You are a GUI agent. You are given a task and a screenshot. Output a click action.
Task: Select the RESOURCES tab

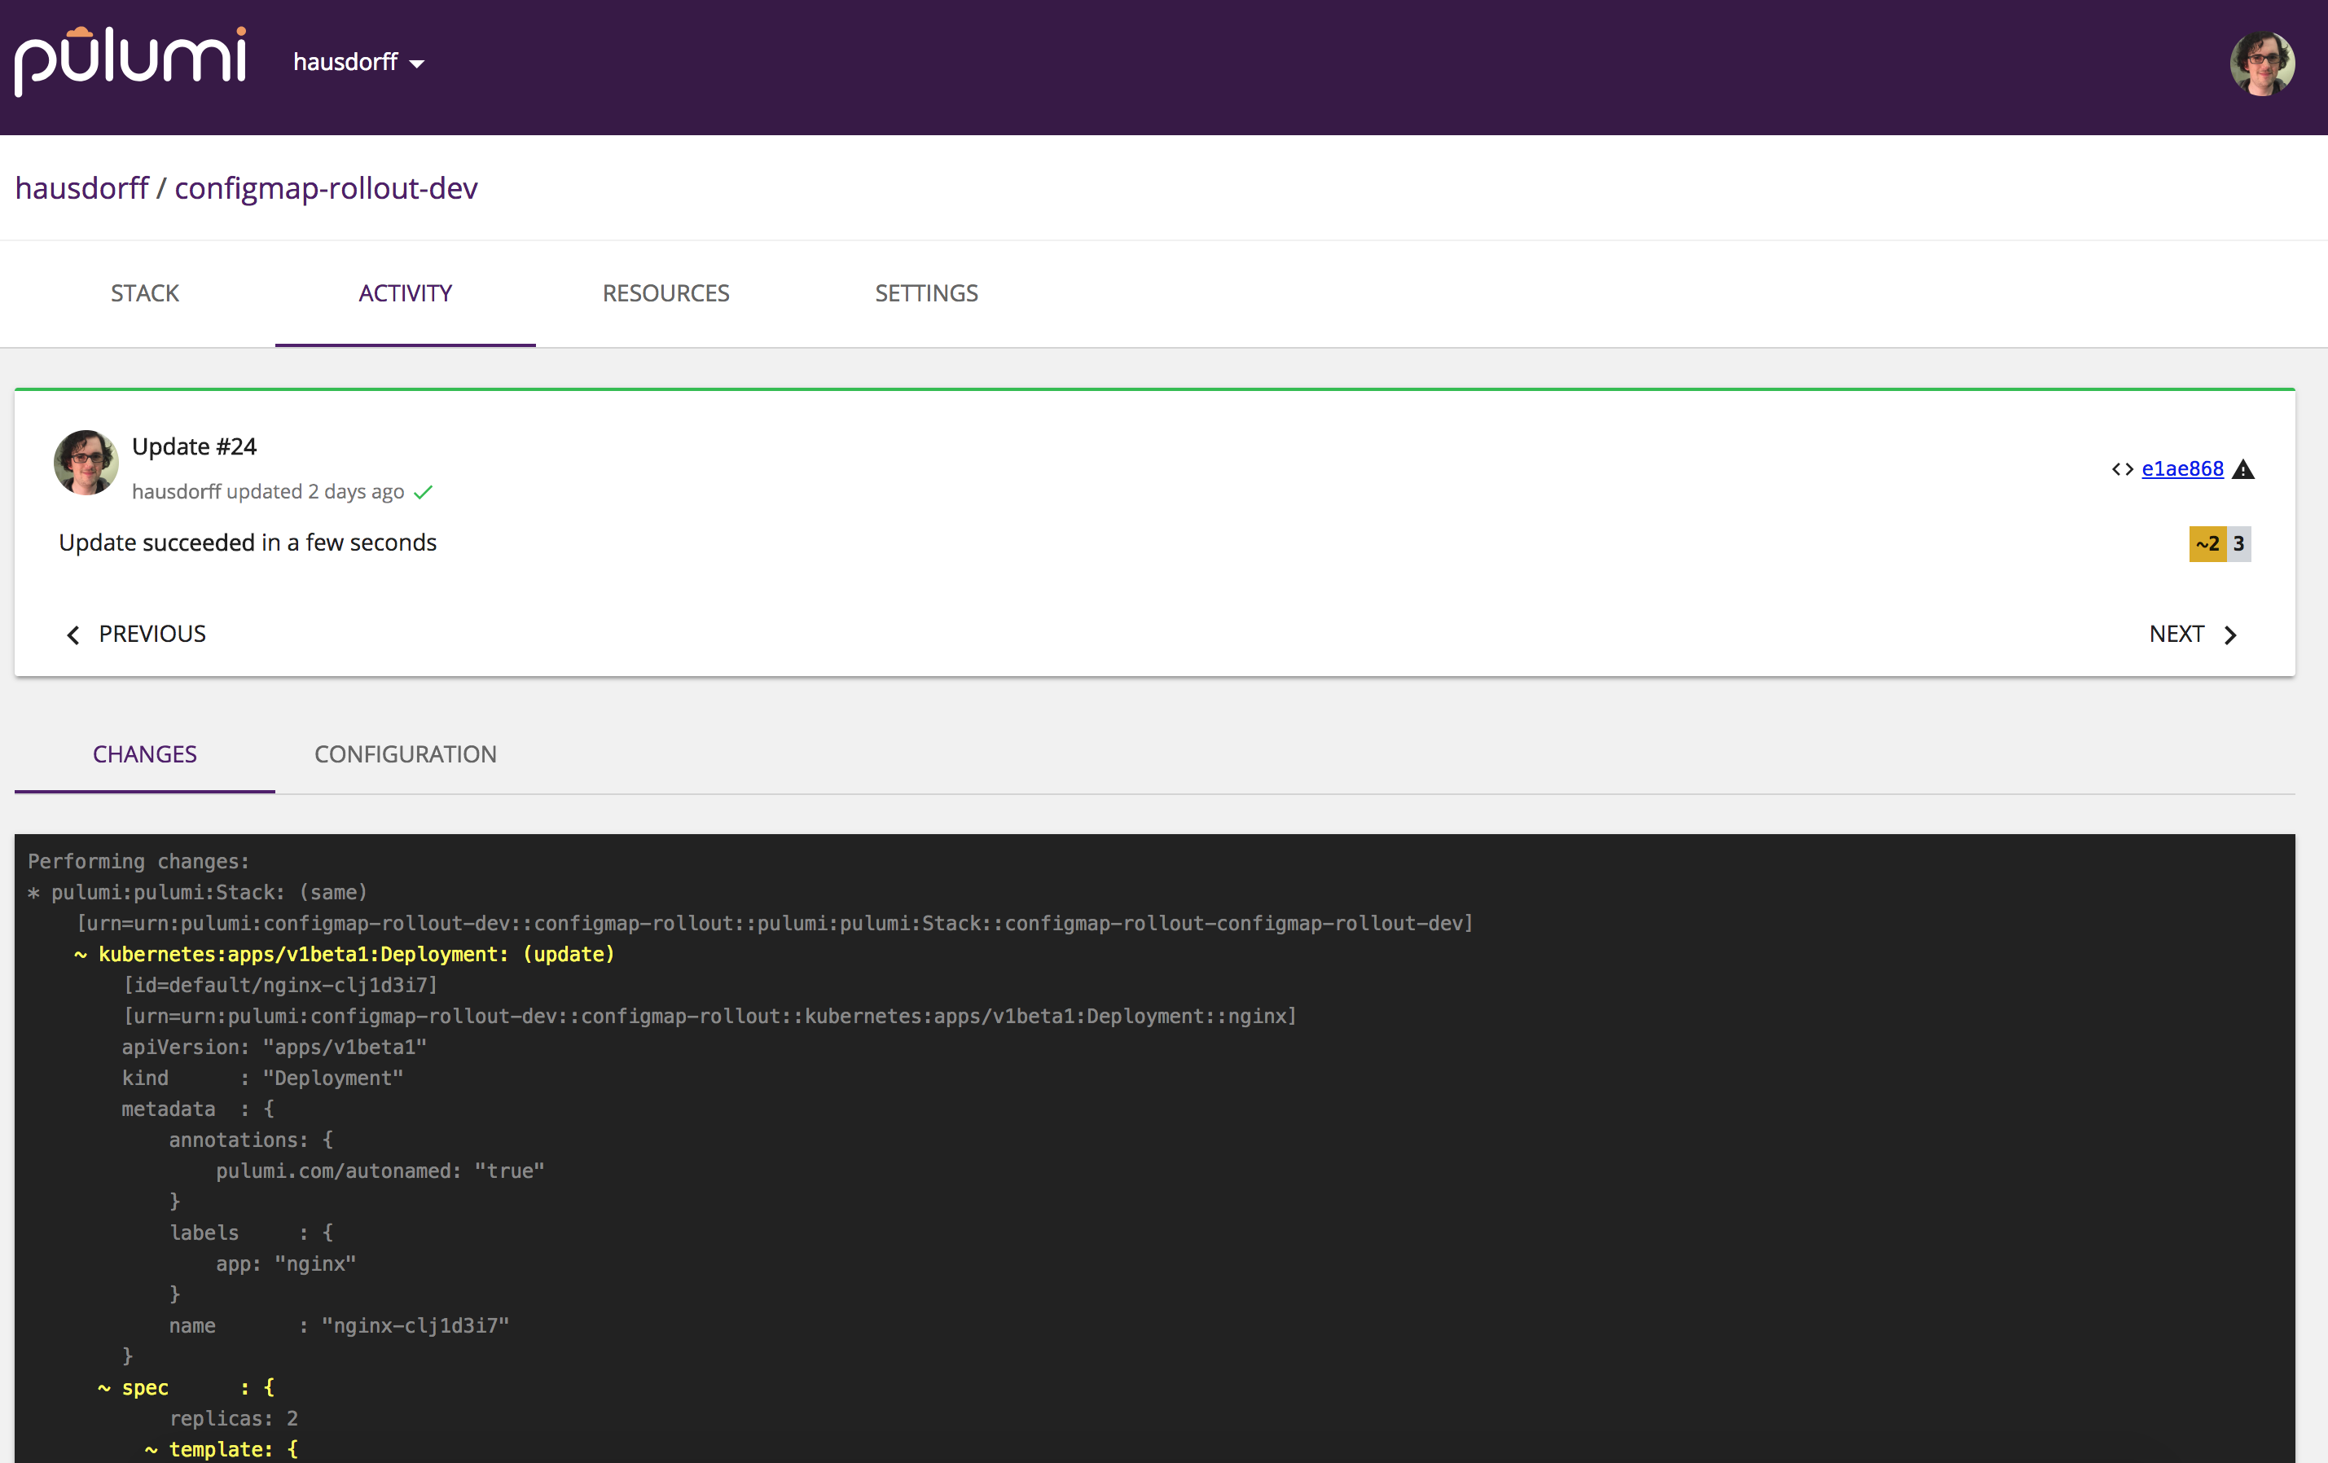(x=665, y=293)
